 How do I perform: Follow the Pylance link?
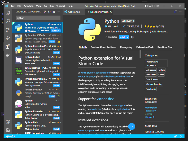click(x=82, y=130)
